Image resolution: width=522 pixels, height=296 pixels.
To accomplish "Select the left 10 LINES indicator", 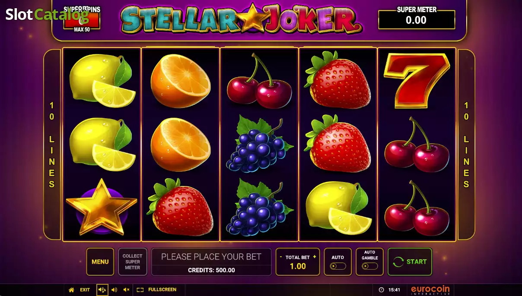I will 52,145.
